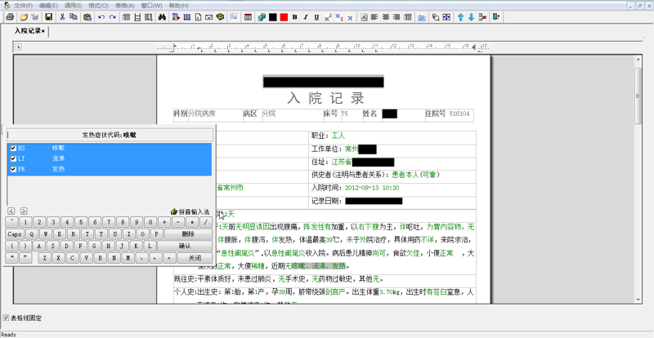Open a file with the folder icon
654x338 pixels.
[24, 17]
